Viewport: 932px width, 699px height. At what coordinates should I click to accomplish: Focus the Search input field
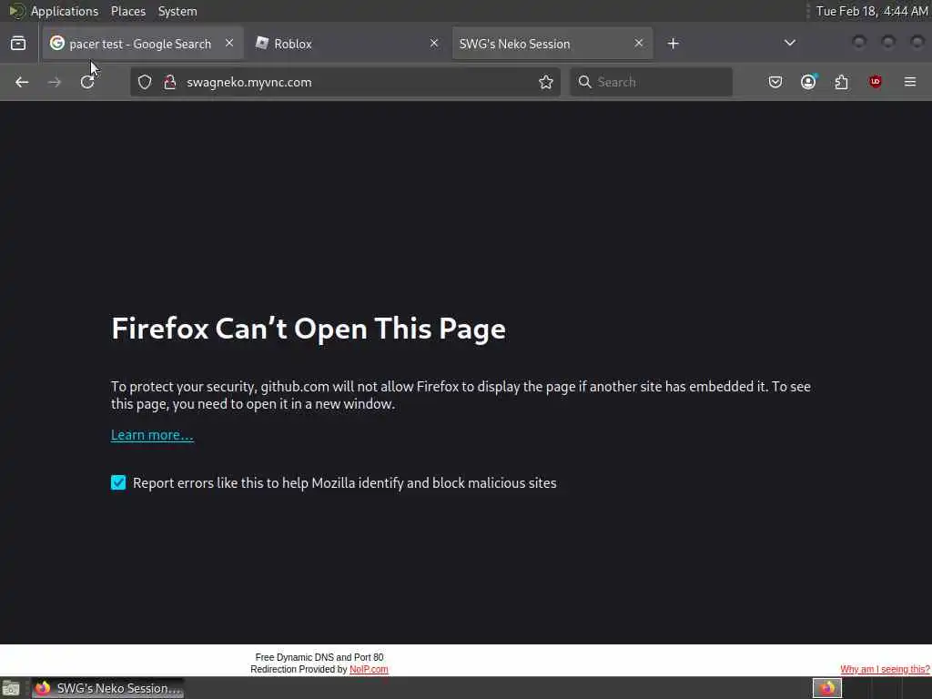(x=651, y=82)
